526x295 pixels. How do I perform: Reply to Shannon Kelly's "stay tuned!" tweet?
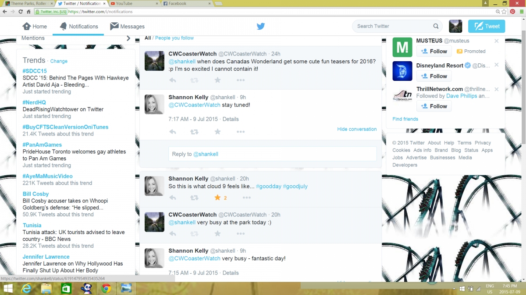pyautogui.click(x=173, y=132)
